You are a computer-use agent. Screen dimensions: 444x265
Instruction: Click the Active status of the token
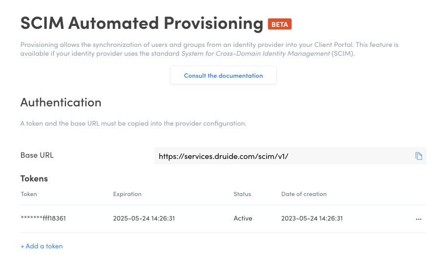pos(243,218)
